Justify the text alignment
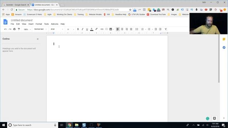Viewport: 228px width, 128px height. click(131, 29)
